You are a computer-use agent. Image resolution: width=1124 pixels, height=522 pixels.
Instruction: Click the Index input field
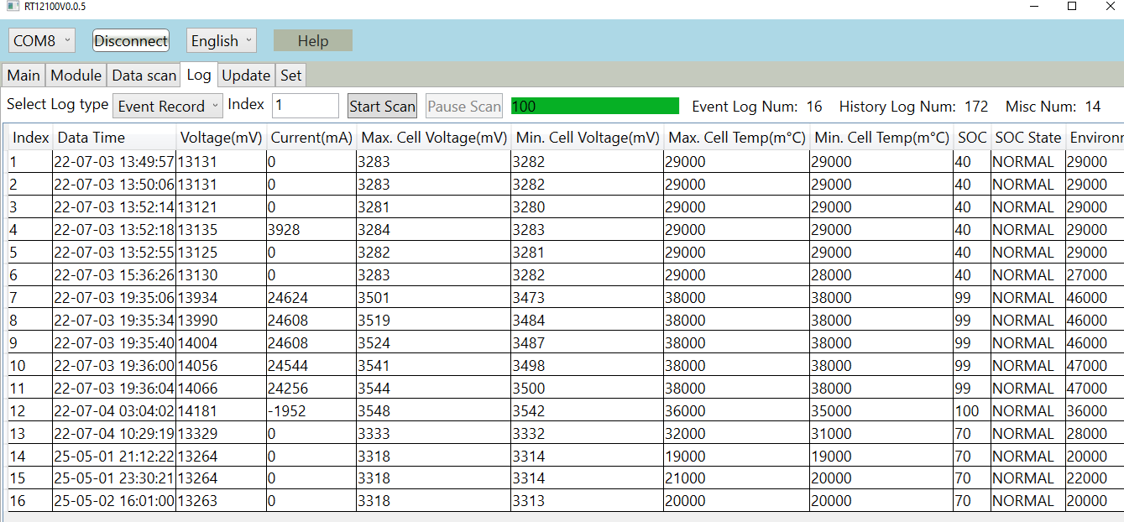(x=305, y=105)
